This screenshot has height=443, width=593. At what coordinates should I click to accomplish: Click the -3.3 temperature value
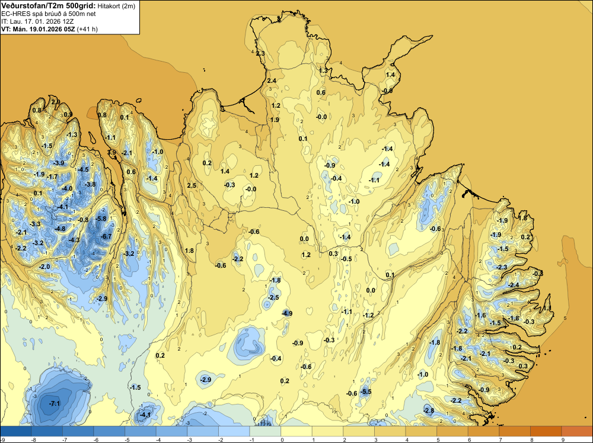(x=34, y=224)
